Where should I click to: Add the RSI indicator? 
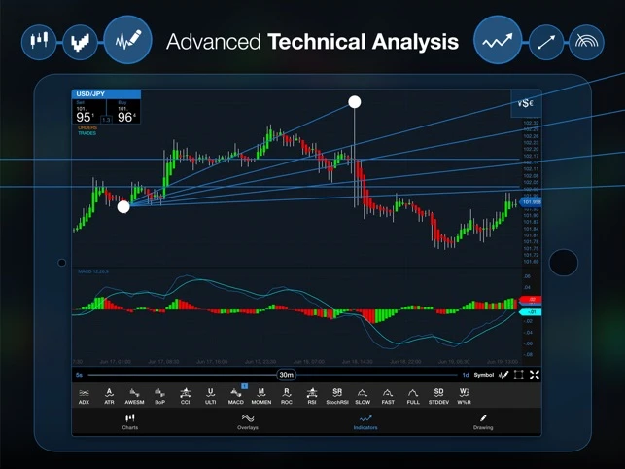[312, 396]
